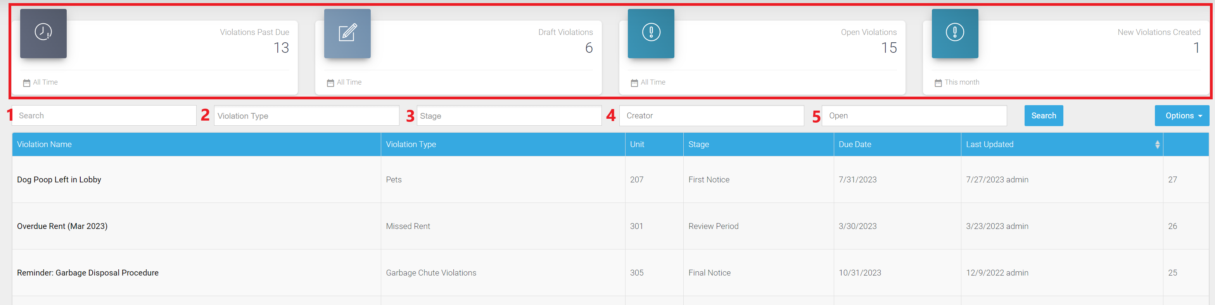Click calendar icon under Violations Past Due

coord(26,83)
